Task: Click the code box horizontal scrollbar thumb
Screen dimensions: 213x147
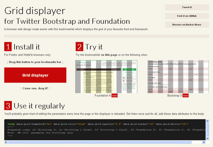Action: pos(100,142)
